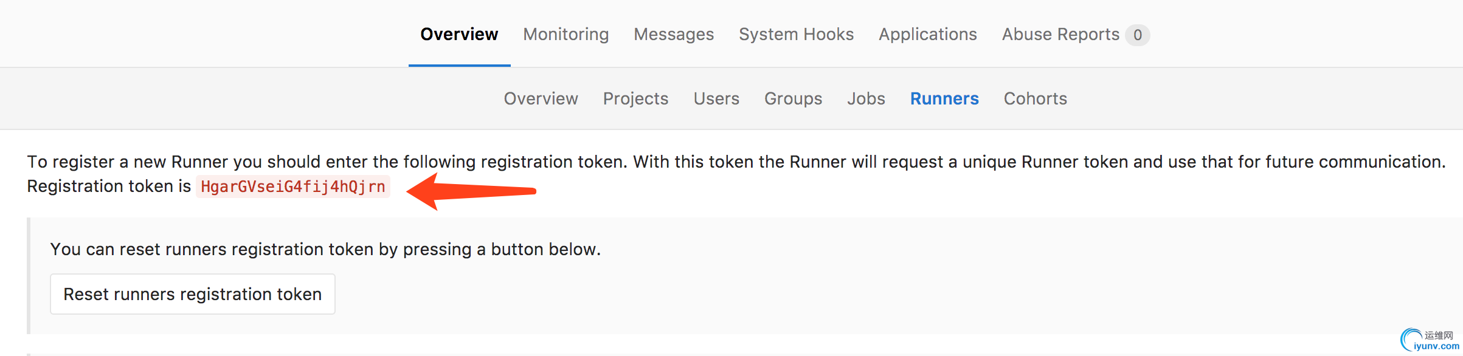Image resolution: width=1463 pixels, height=356 pixels.
Task: Select the Runners sub-tab
Action: coord(944,98)
